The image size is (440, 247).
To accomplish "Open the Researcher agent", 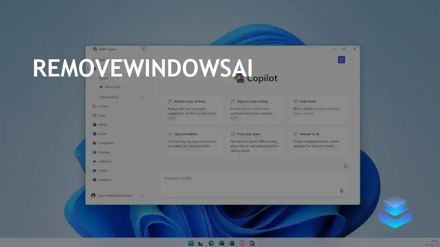I will tap(110, 87).
